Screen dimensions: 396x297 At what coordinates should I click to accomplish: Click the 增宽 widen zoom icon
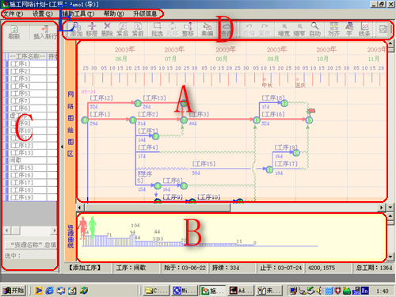[x=284, y=29]
